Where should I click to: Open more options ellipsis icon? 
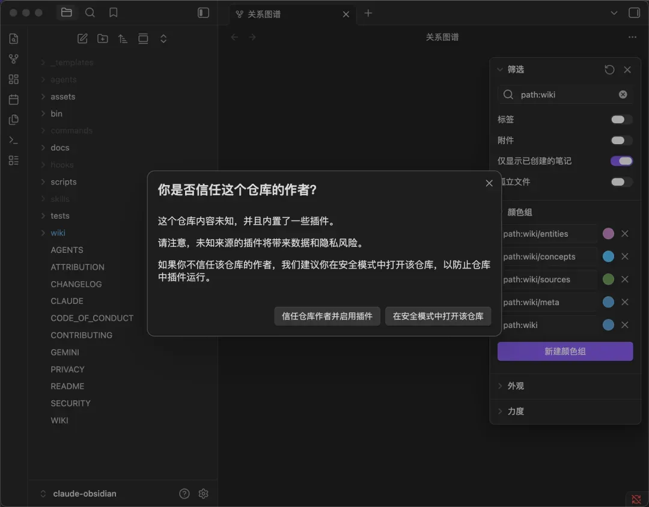[632, 37]
